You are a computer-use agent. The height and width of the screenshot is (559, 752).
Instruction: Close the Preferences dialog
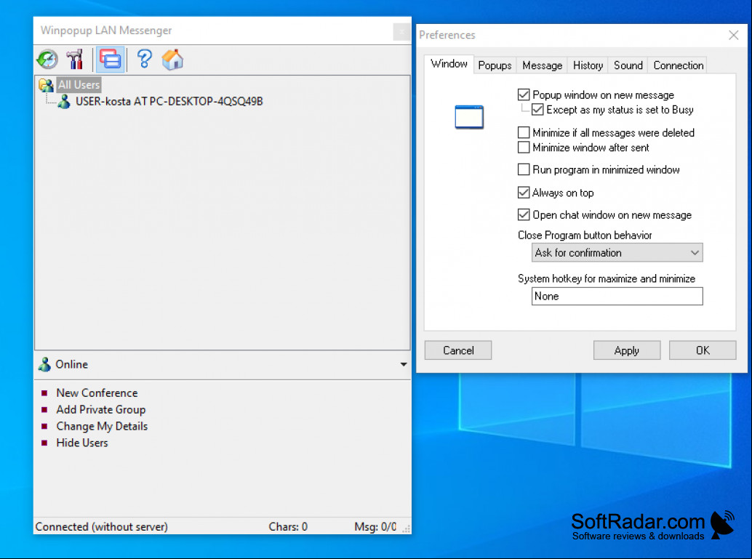point(733,35)
